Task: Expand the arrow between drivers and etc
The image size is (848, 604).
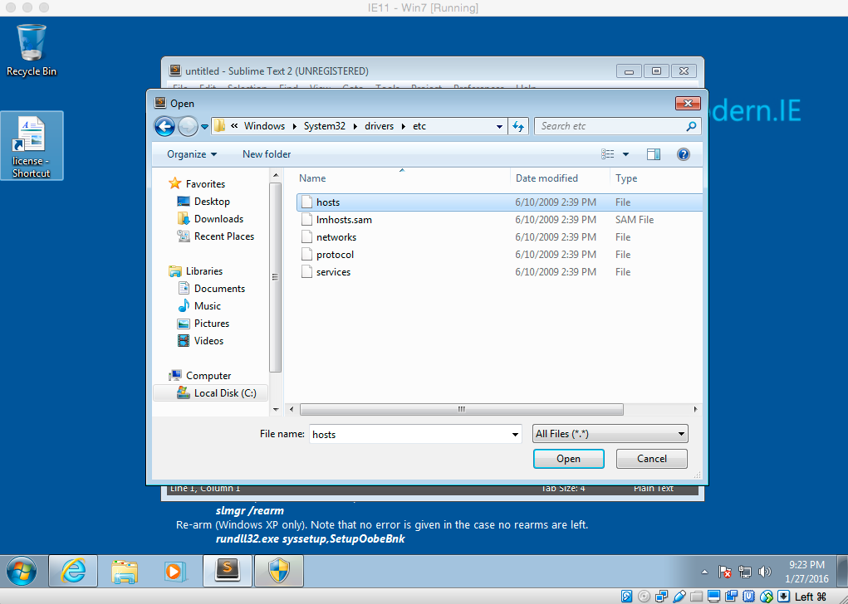Action: pyautogui.click(x=404, y=126)
